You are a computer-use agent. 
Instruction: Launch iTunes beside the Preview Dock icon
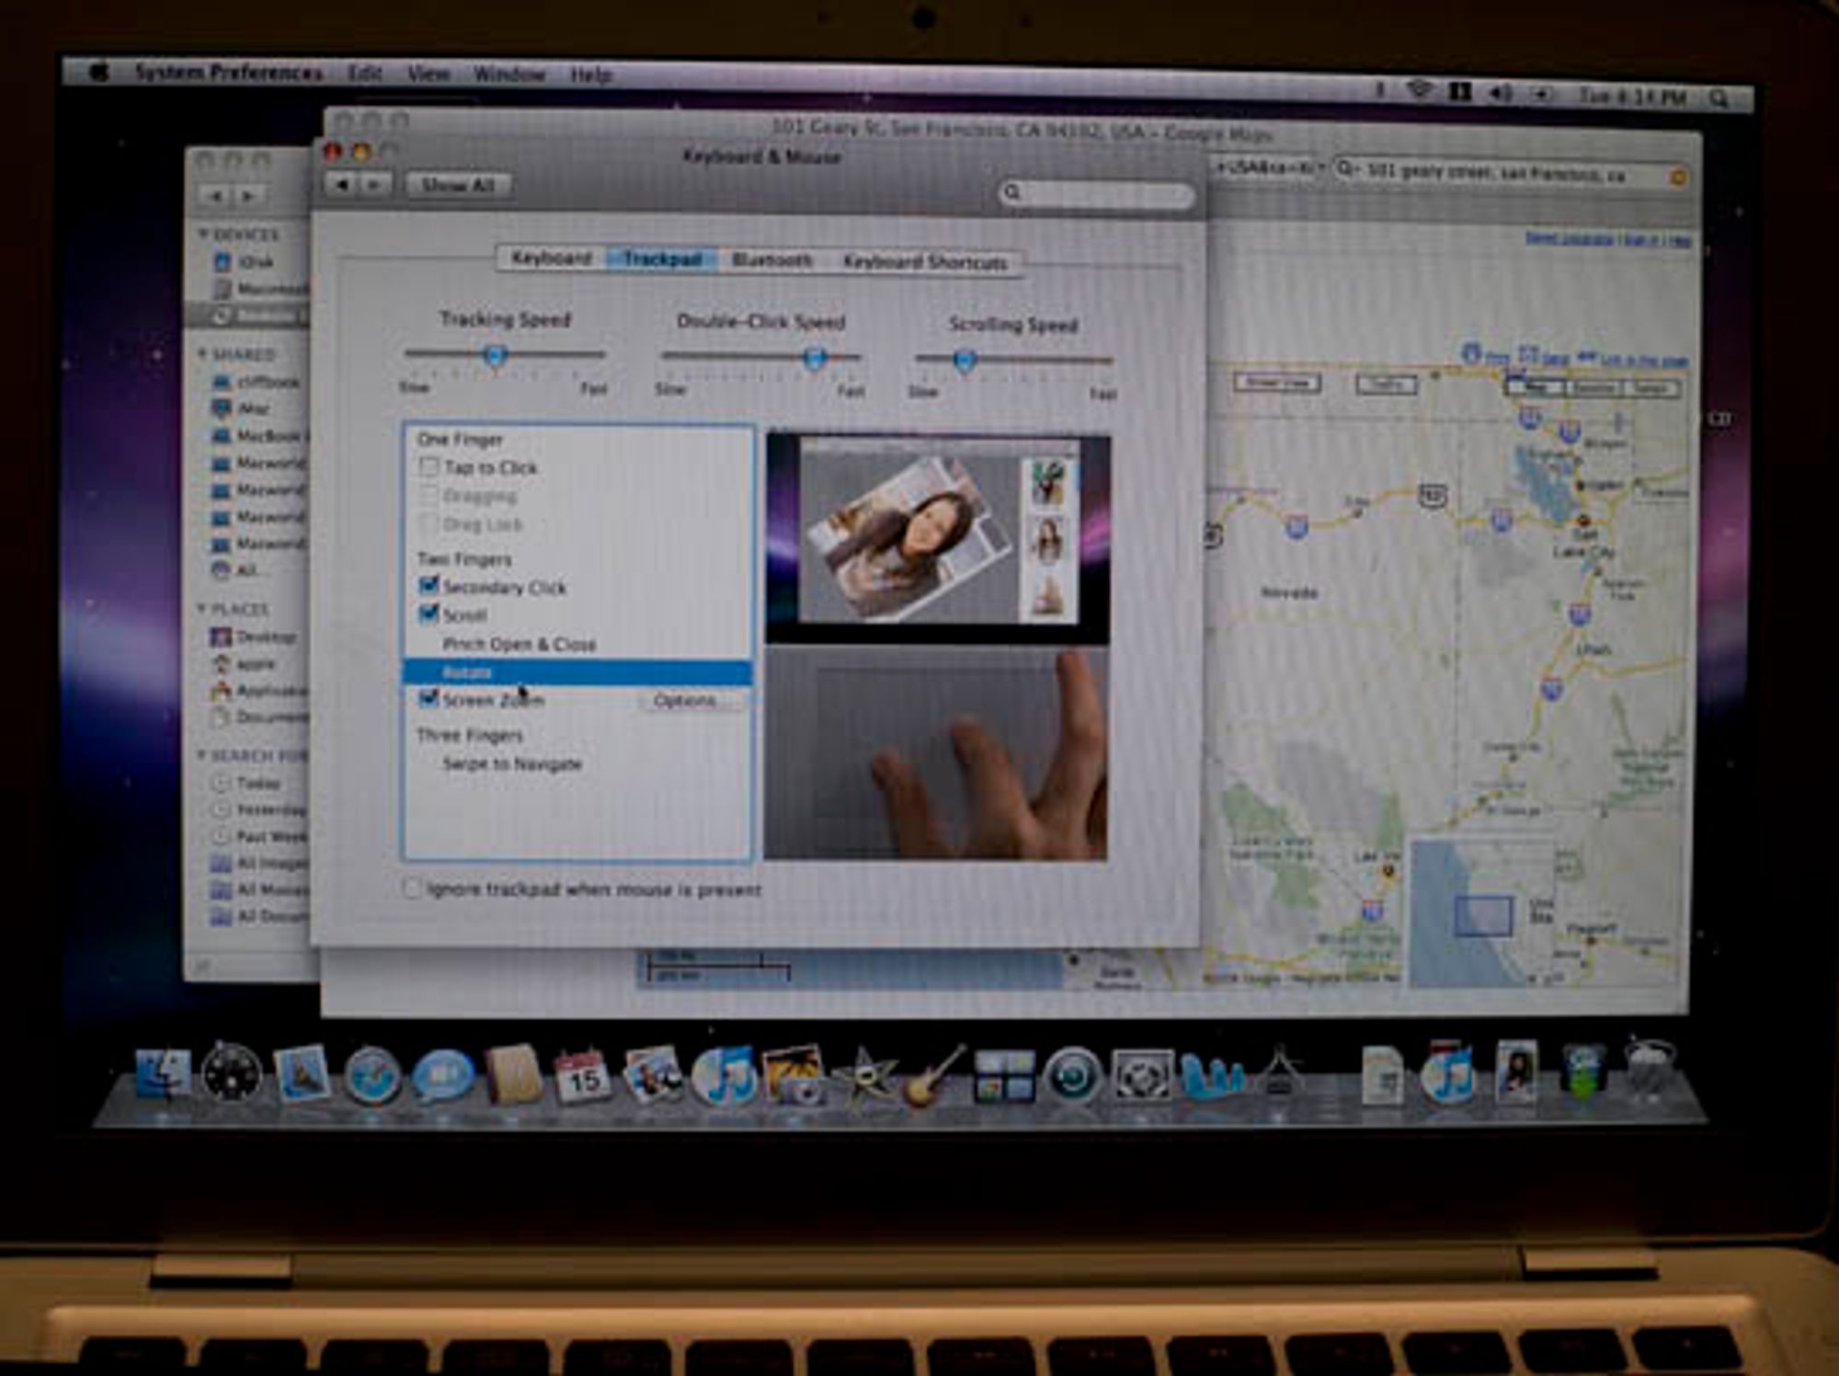724,1074
